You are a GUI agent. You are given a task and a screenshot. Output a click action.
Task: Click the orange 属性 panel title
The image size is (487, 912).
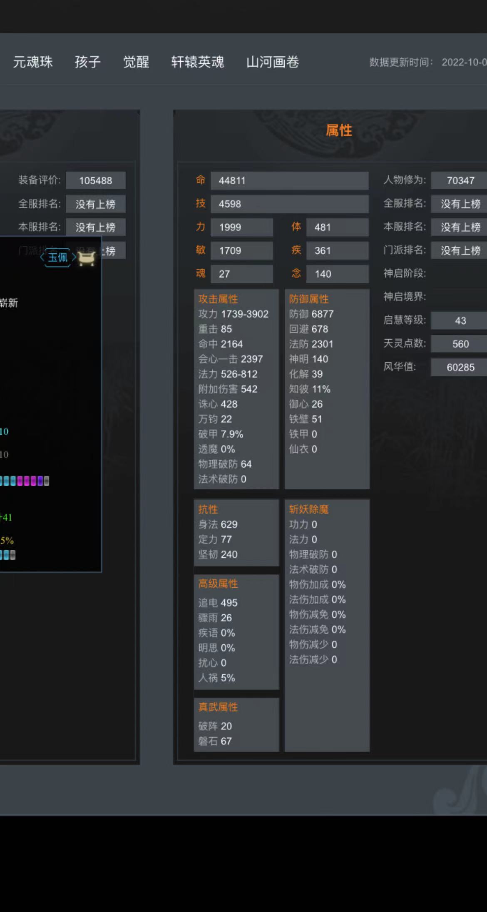point(339,130)
